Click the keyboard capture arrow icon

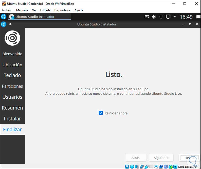point(175,166)
